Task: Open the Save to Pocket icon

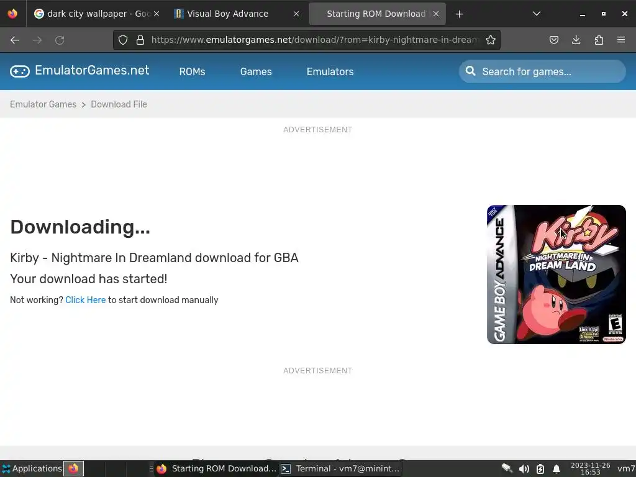Action: [553, 40]
